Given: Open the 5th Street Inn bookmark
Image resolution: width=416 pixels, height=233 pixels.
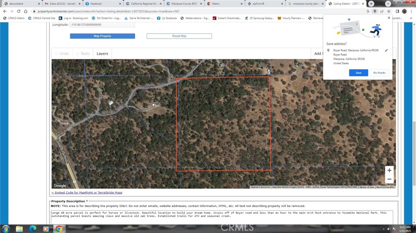Looking at the screenshot, I should [x=106, y=18].
